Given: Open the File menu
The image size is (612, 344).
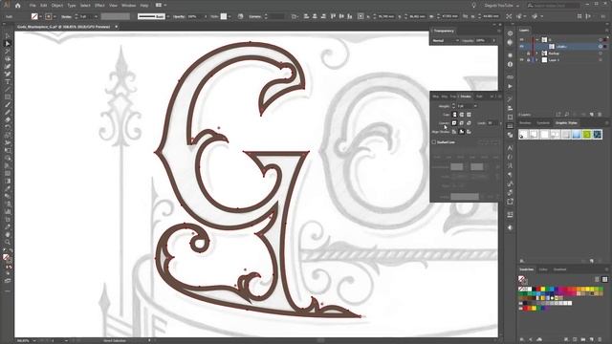Looking at the screenshot, I should pyautogui.click(x=33, y=6).
